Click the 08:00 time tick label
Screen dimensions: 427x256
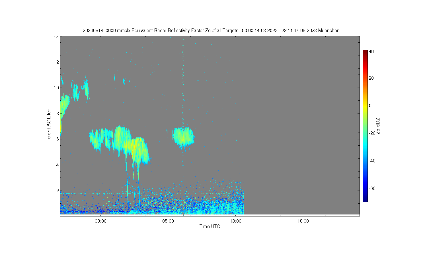click(168, 221)
